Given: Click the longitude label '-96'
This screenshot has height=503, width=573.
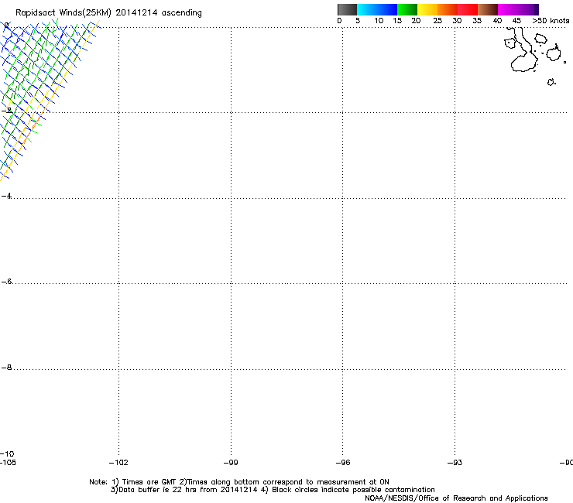Looking at the screenshot, I should tap(343, 463).
